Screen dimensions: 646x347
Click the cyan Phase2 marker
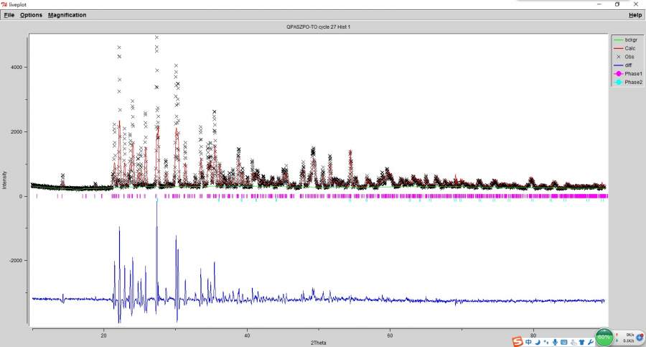pyautogui.click(x=618, y=82)
